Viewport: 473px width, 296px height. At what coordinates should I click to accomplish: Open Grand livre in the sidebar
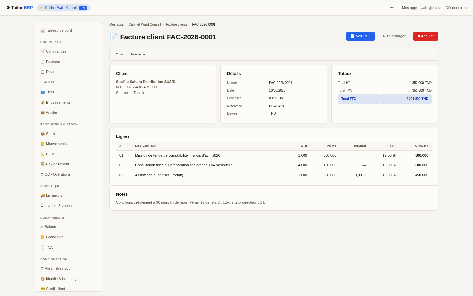[x=69, y=237]
